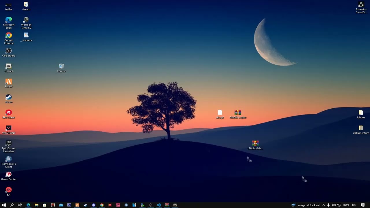Open FiveM from the taskbar
The width and height of the screenshot is (370, 208).
pos(77,205)
